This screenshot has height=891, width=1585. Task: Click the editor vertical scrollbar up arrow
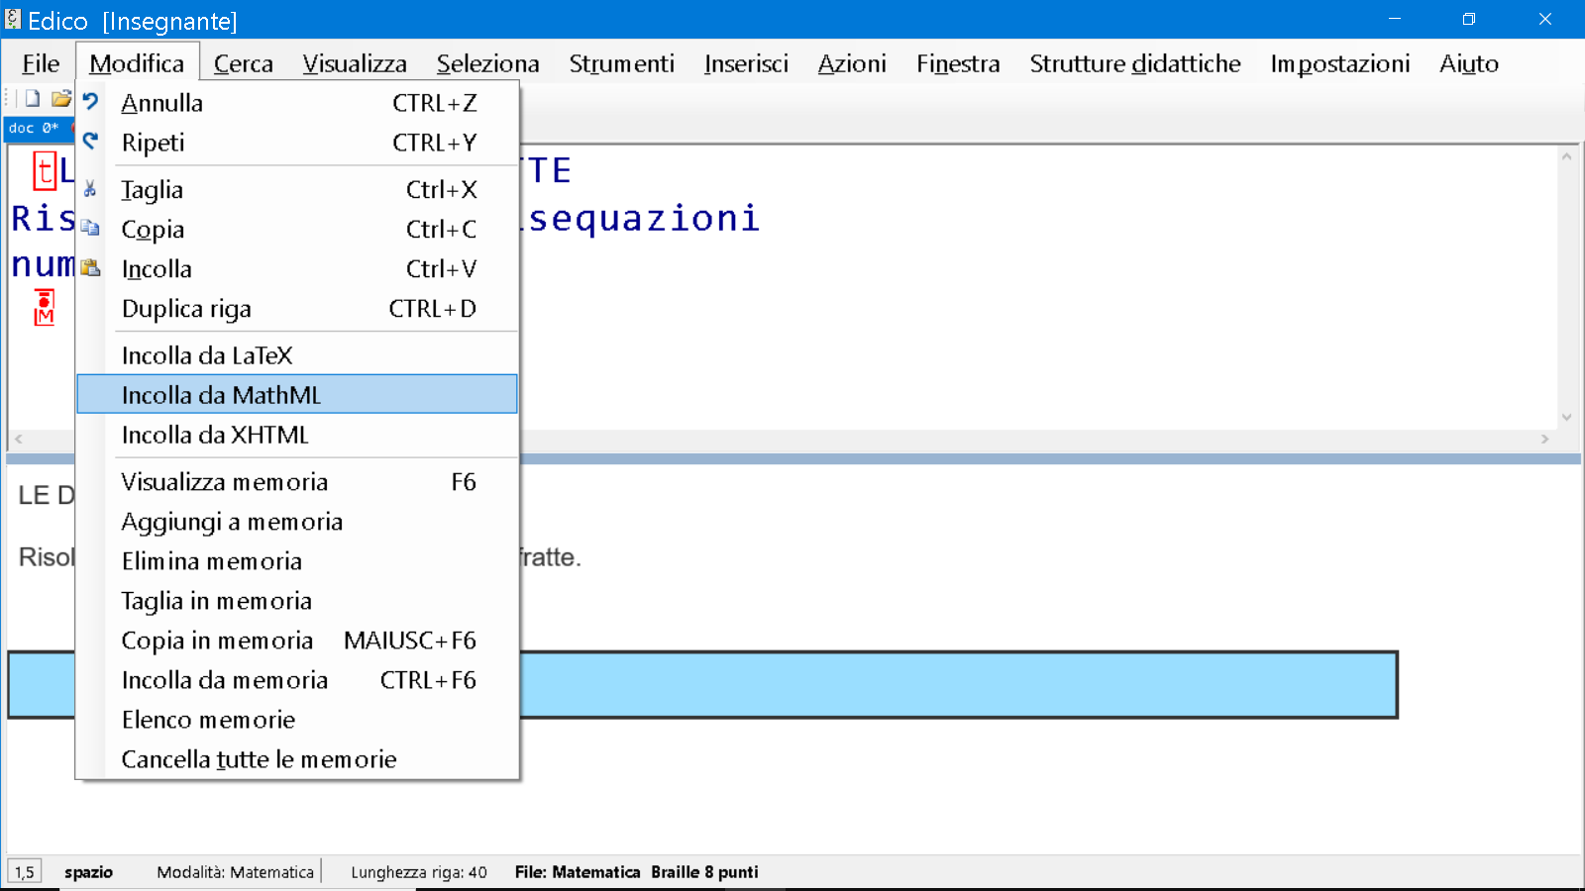tap(1566, 156)
